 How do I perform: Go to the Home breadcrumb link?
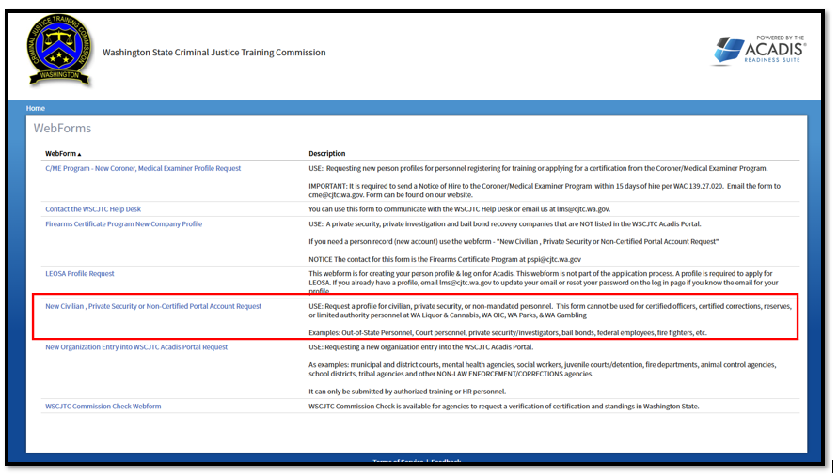pos(36,108)
